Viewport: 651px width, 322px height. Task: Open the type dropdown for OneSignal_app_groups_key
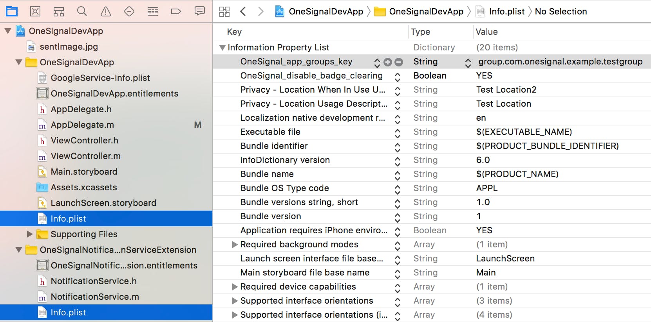tap(468, 62)
